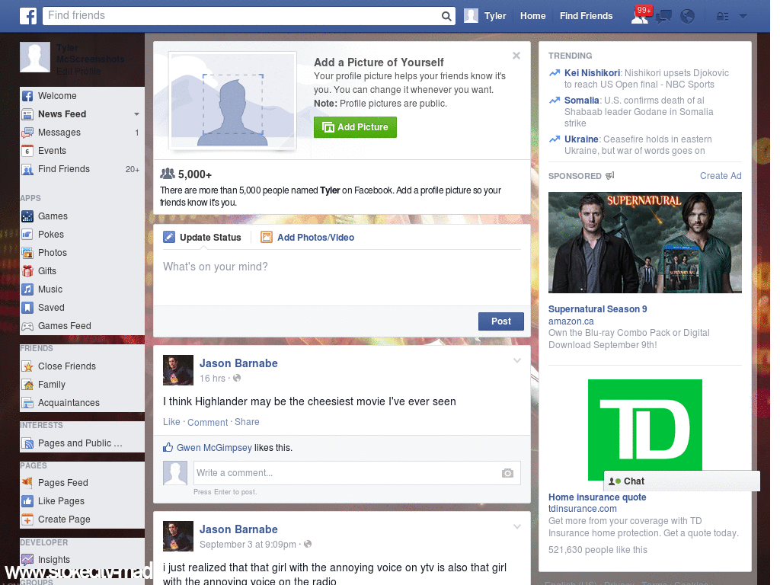Open the Saved bookmark icon
Image resolution: width=780 pixels, height=585 pixels.
[x=27, y=308]
